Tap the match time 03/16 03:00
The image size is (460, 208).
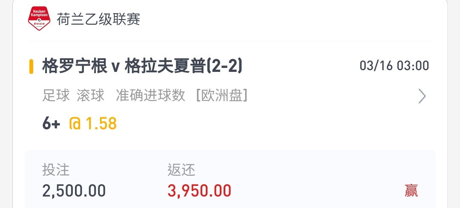tap(394, 66)
